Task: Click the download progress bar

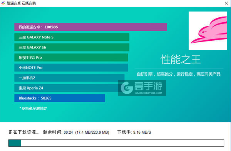Action: click(x=116, y=143)
